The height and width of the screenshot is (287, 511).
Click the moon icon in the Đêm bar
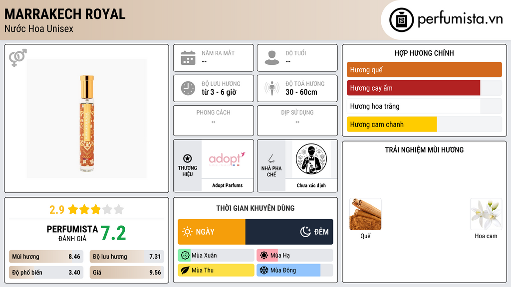coord(305,232)
